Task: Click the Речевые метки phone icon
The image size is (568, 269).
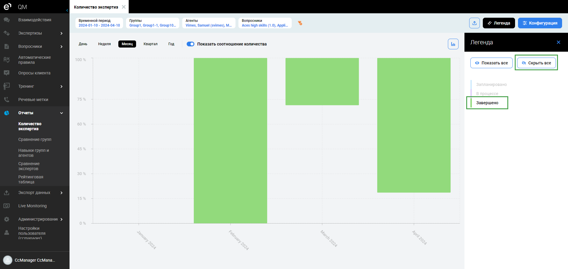Action: [x=7, y=100]
